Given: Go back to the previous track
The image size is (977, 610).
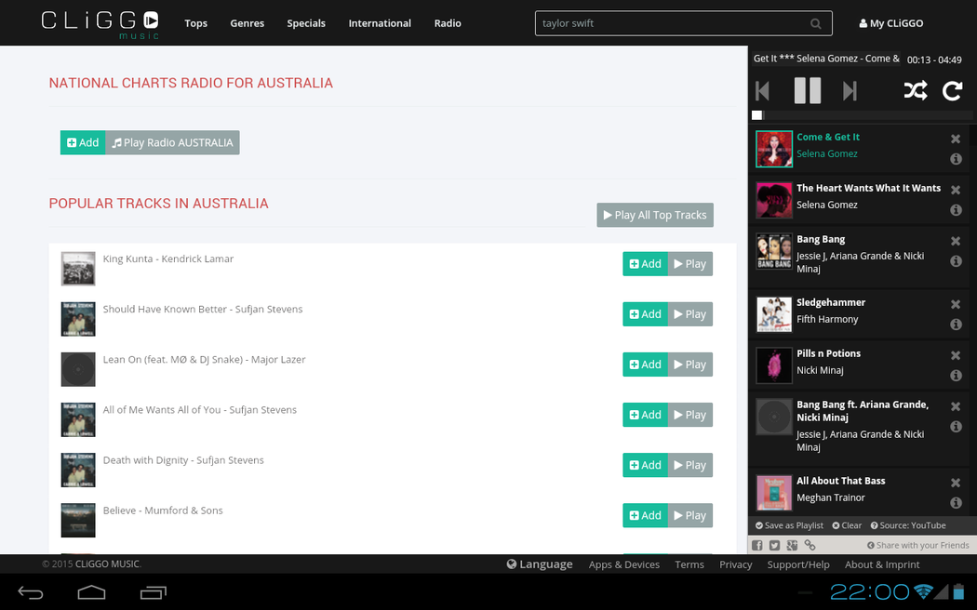Looking at the screenshot, I should [x=763, y=91].
